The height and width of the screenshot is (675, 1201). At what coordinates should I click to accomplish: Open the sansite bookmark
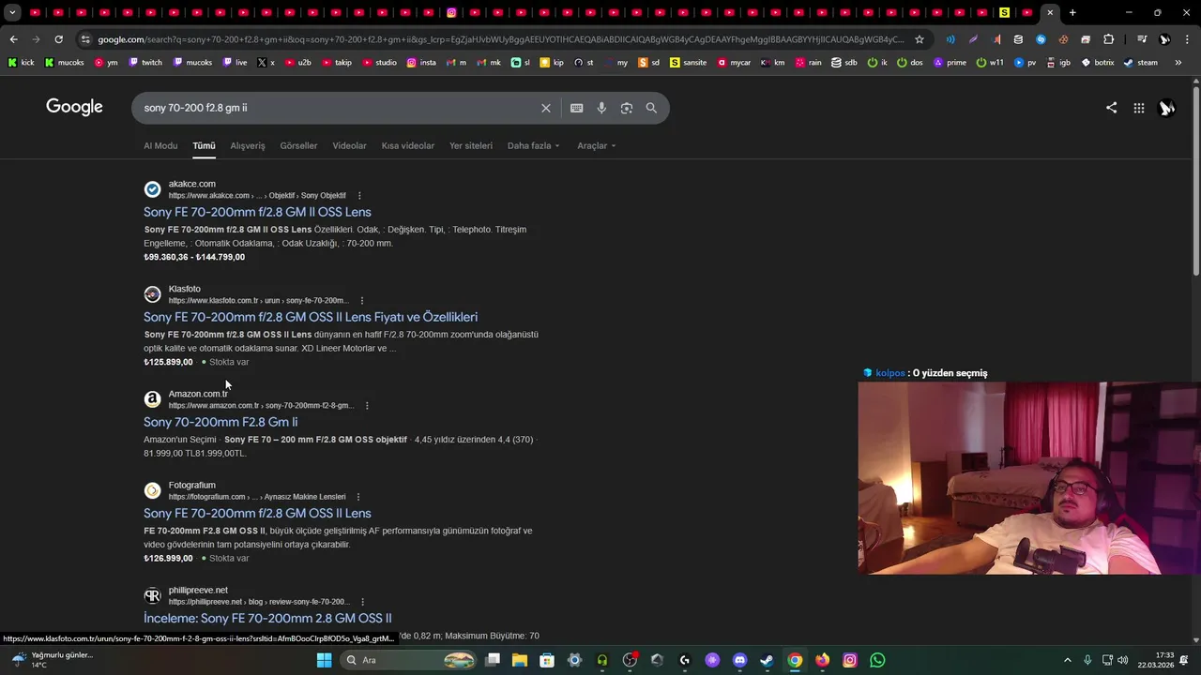(x=688, y=63)
